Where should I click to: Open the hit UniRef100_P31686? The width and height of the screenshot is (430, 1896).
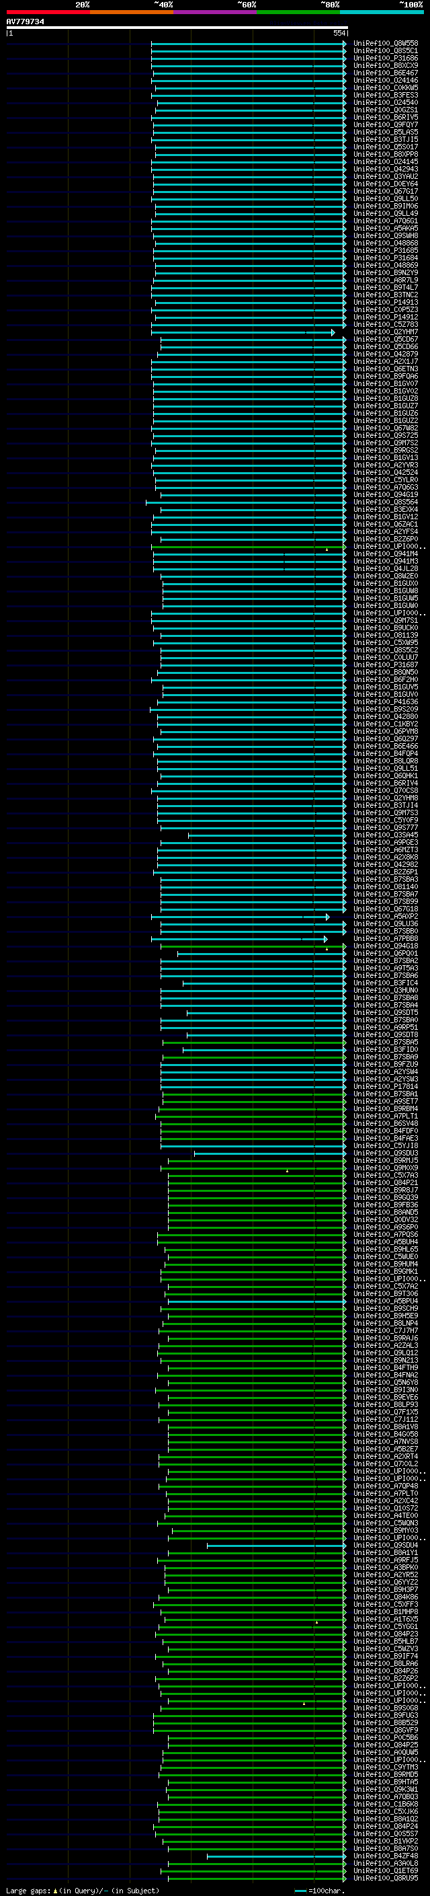click(x=385, y=58)
